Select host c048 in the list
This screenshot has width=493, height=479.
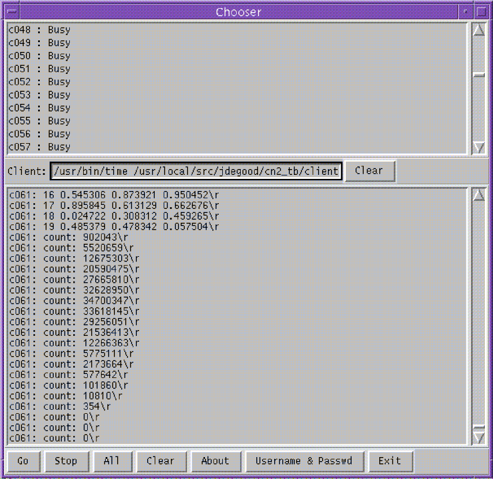pos(39,29)
